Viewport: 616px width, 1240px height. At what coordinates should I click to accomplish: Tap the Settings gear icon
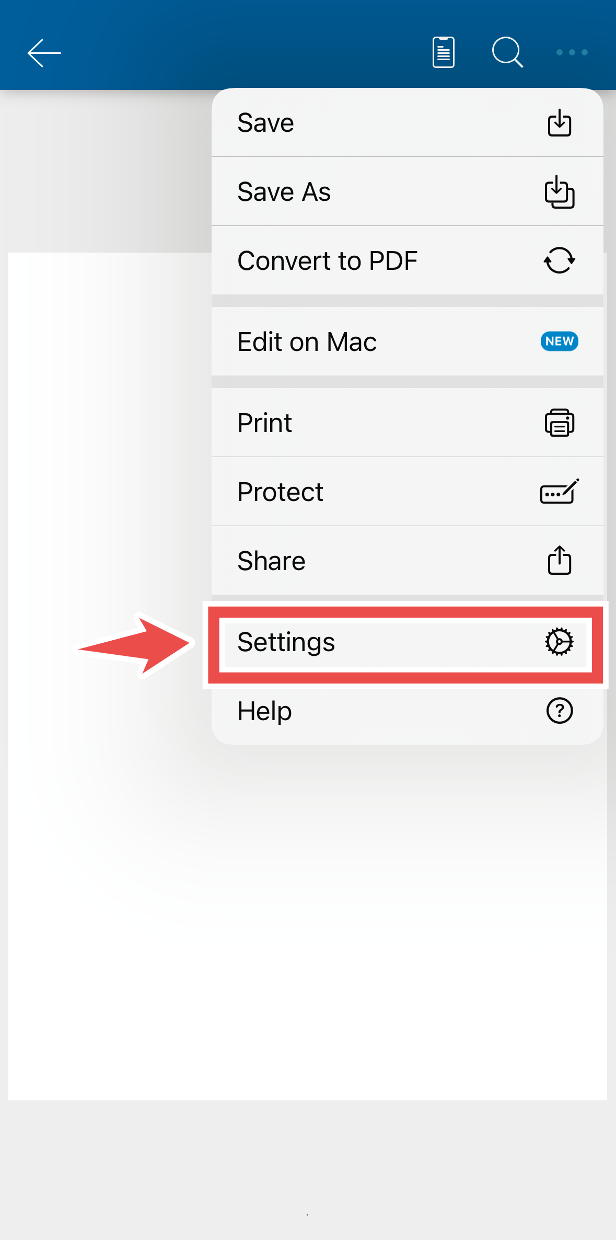pyautogui.click(x=559, y=642)
